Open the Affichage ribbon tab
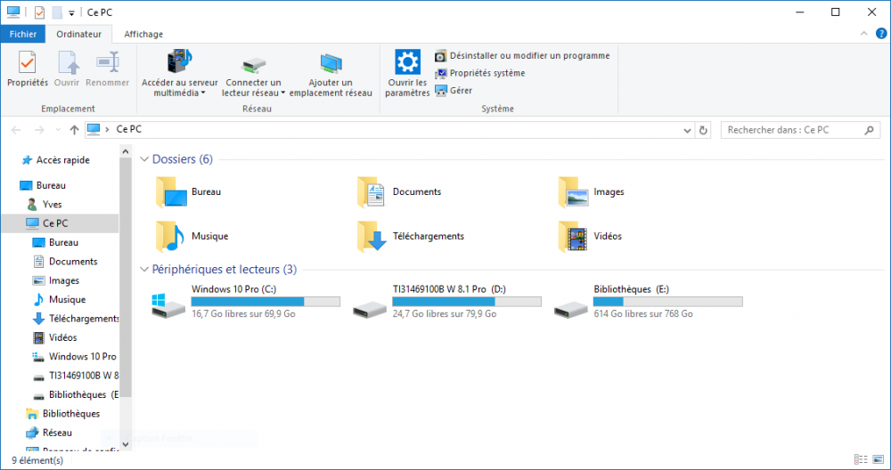891x470 pixels. pos(143,34)
